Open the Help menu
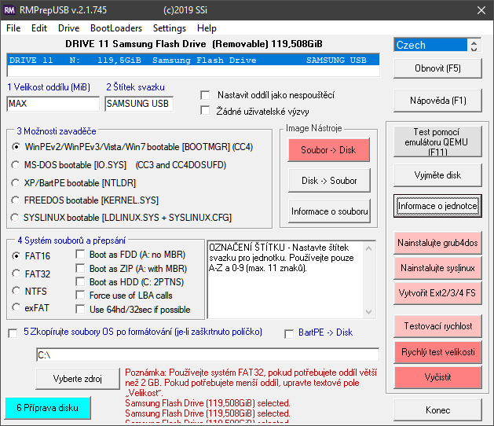The width and height of the screenshot is (494, 426). pyautogui.click(x=207, y=28)
